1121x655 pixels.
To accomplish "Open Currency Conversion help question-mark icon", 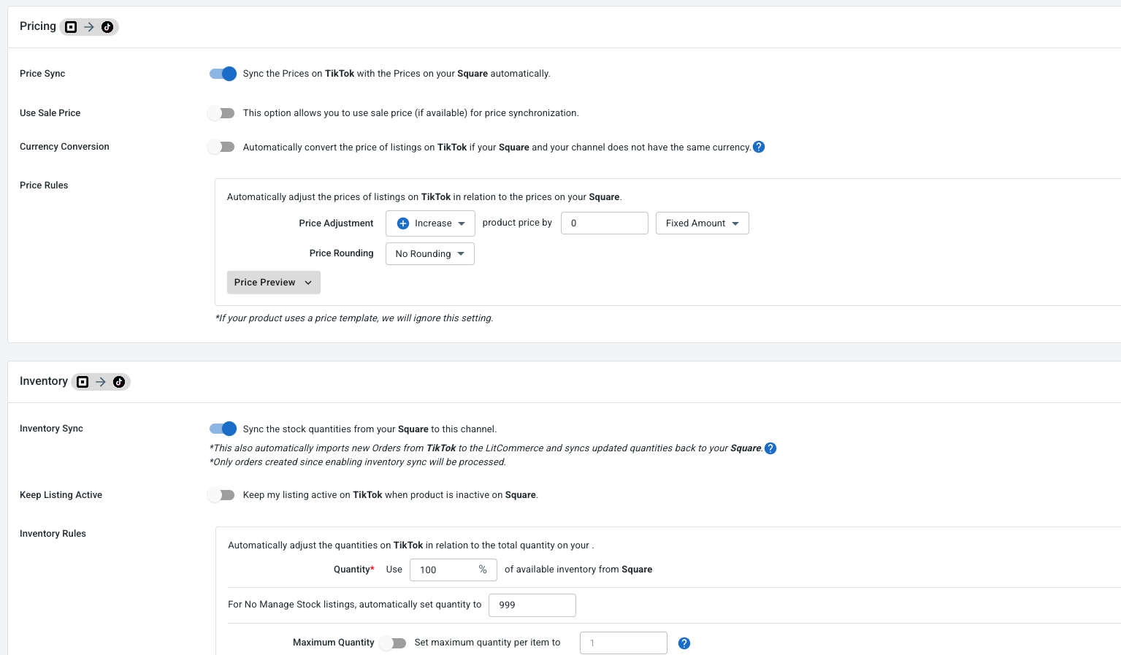I will [x=759, y=147].
